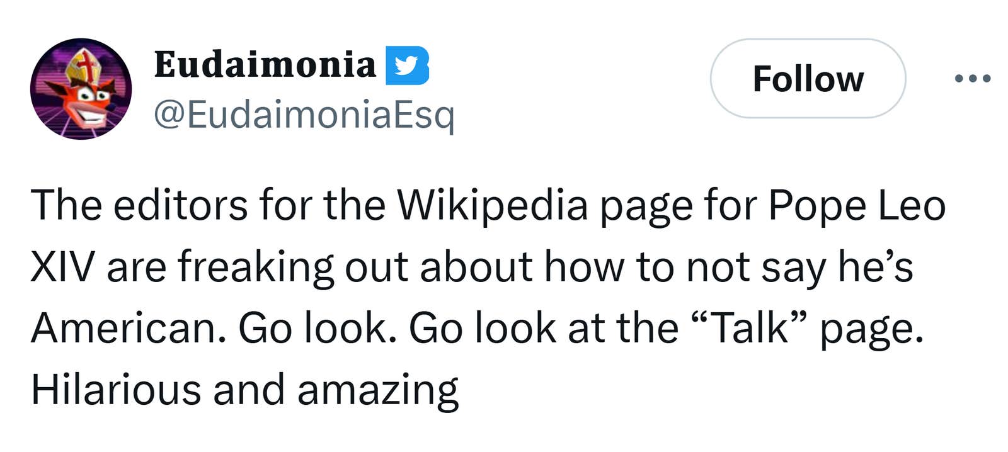Click the Eudaimonia display name
Screen dimensions: 1008x452
point(265,65)
